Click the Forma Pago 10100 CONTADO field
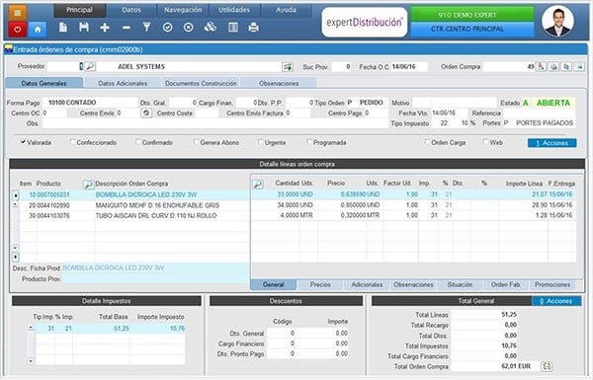This screenshot has width=593, height=380. coord(90,103)
